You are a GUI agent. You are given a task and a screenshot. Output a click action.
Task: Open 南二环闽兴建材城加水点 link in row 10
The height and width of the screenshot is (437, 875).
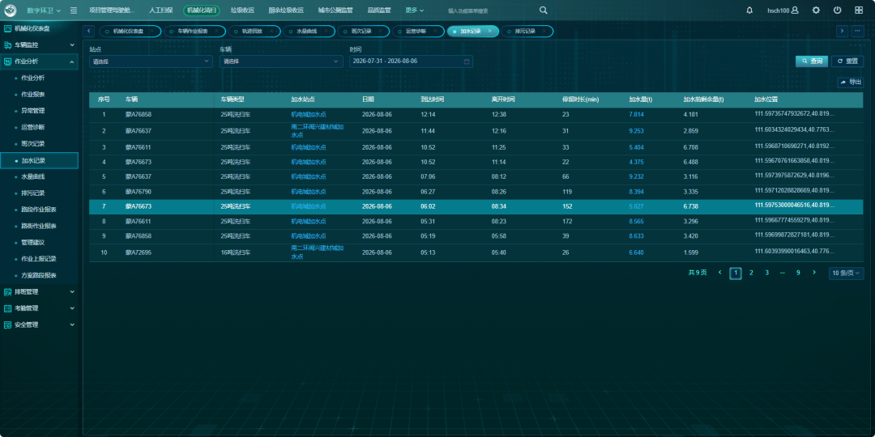click(x=317, y=253)
